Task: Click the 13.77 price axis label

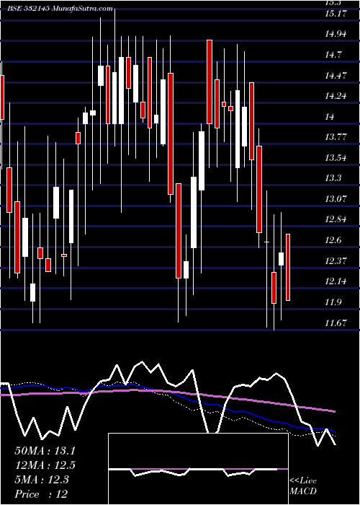Action: point(336,137)
